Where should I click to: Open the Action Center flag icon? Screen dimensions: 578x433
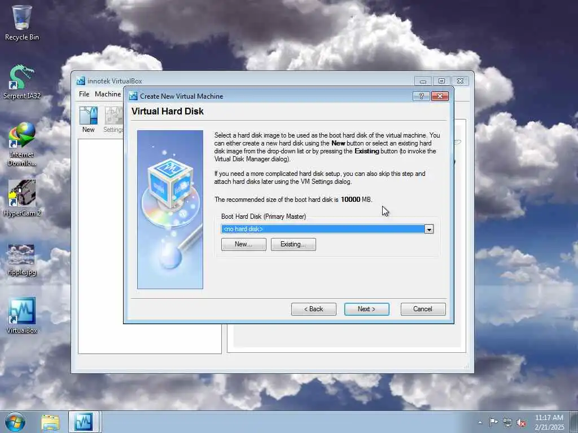click(x=493, y=422)
